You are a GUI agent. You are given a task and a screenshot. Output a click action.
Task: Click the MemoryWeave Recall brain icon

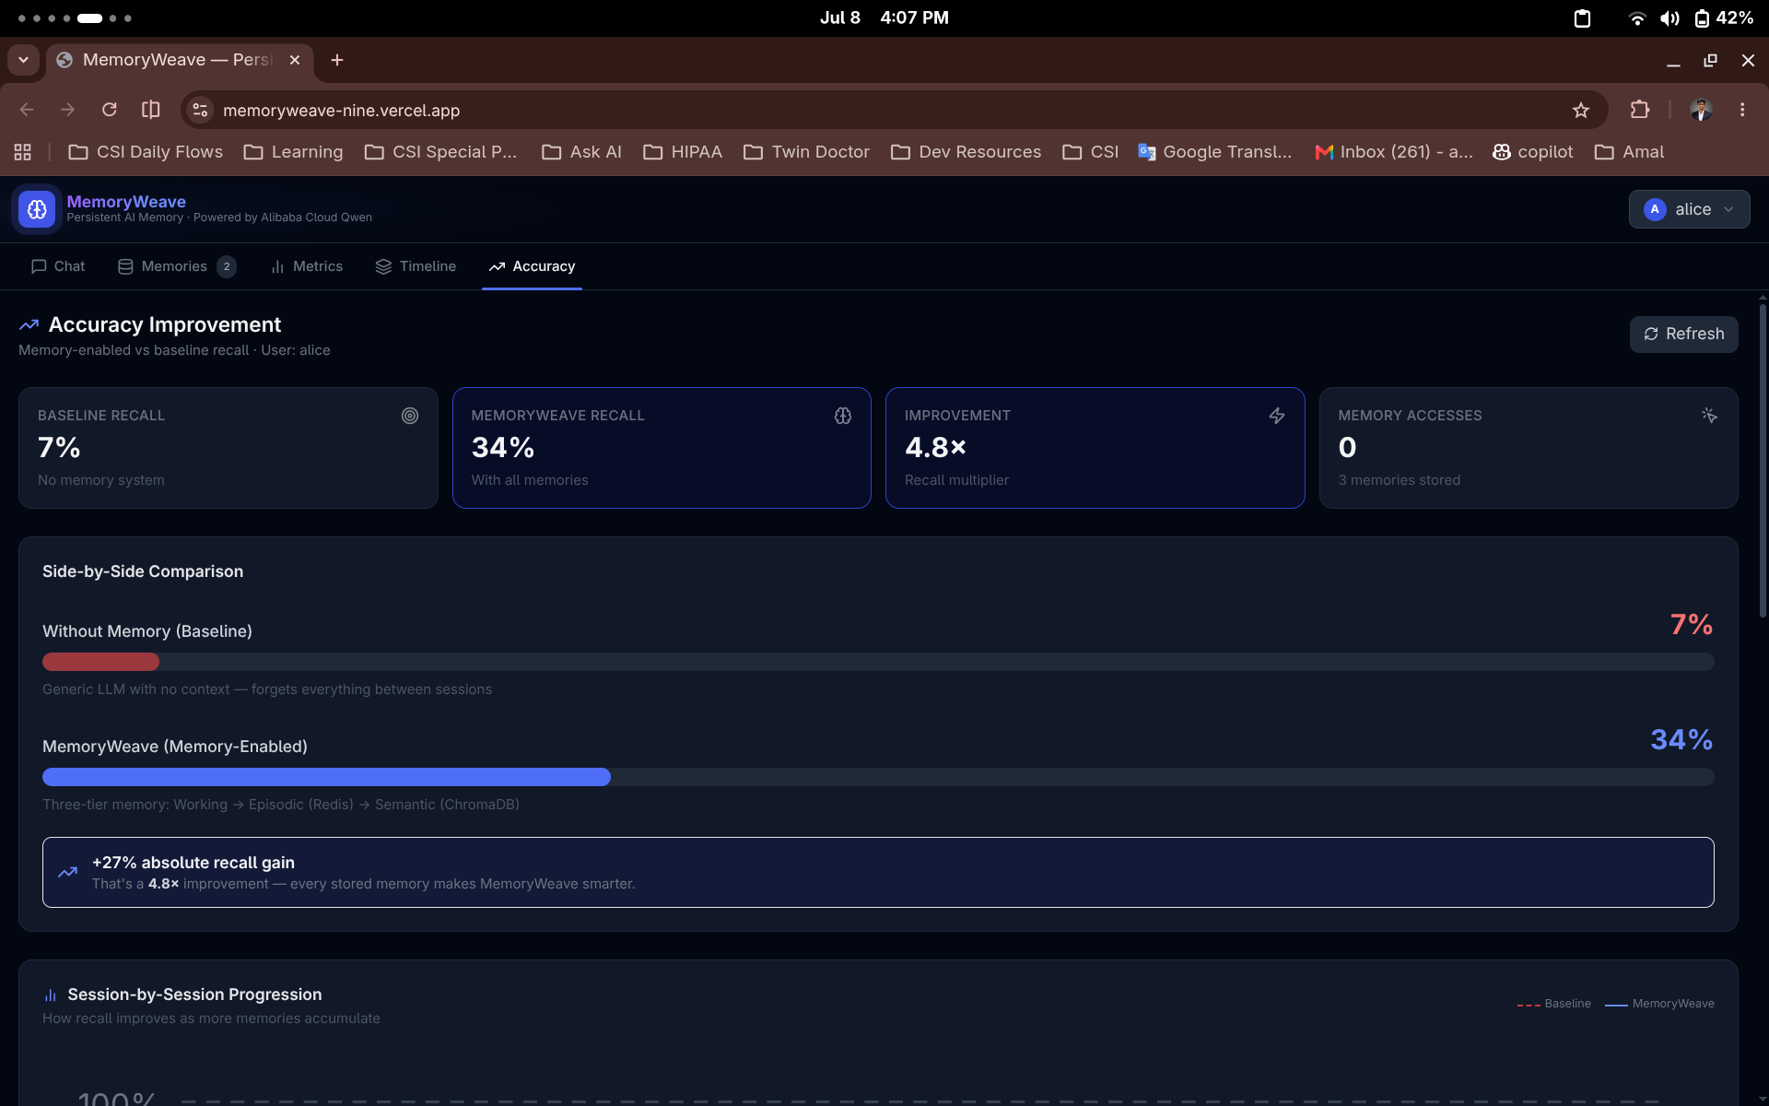843,416
